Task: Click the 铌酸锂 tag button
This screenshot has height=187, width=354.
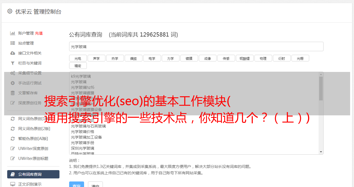Action: pos(245,58)
